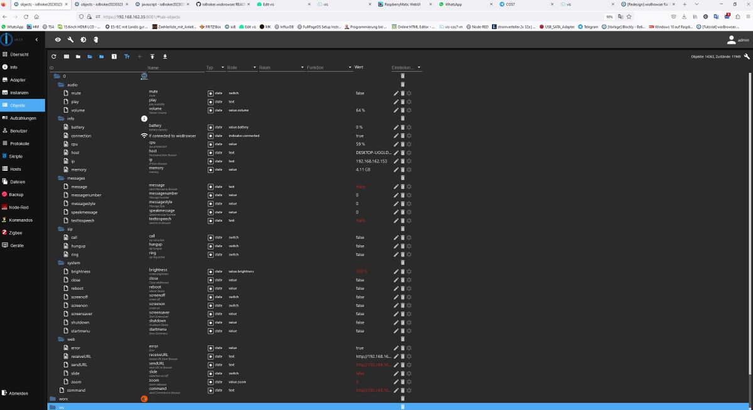Toggle the expert mode head icon
Viewport: 753px width, 410px height.
click(x=95, y=40)
